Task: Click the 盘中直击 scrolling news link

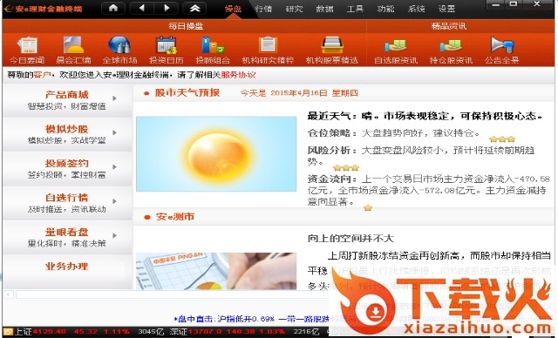Action: click(x=251, y=319)
